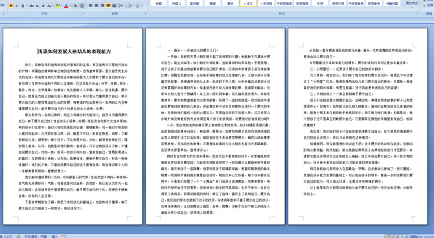Click the shading paint bucket icon
The height and width of the screenshot is (238, 434).
point(130,6)
